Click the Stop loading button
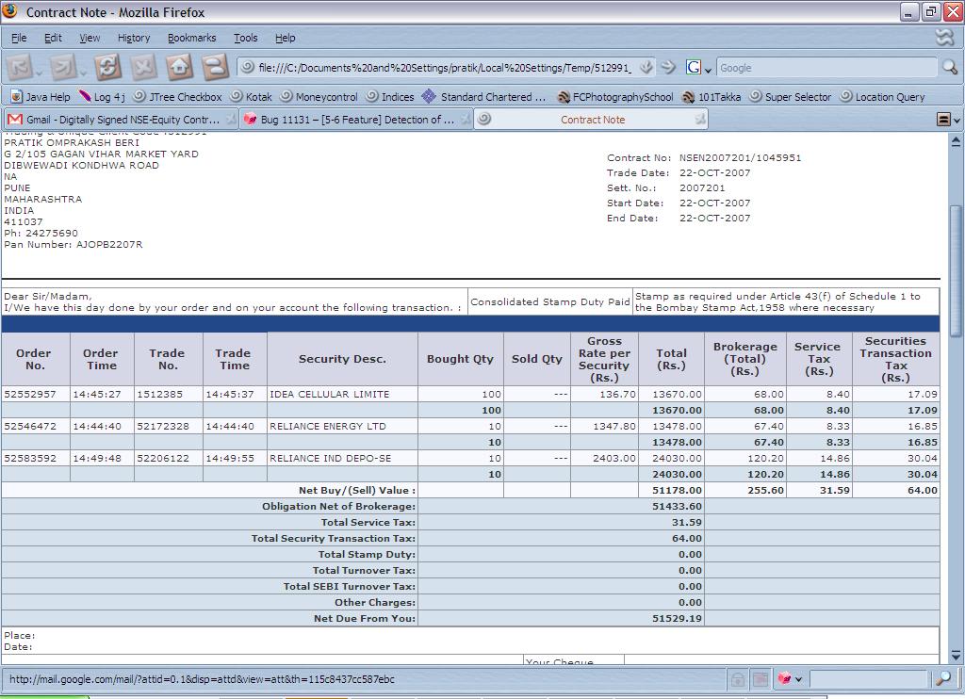 tap(143, 67)
